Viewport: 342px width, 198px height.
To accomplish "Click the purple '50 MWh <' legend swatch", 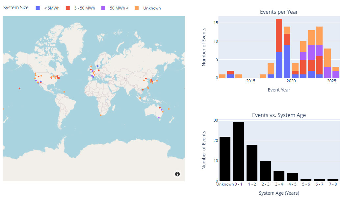I will pyautogui.click(x=103, y=8).
